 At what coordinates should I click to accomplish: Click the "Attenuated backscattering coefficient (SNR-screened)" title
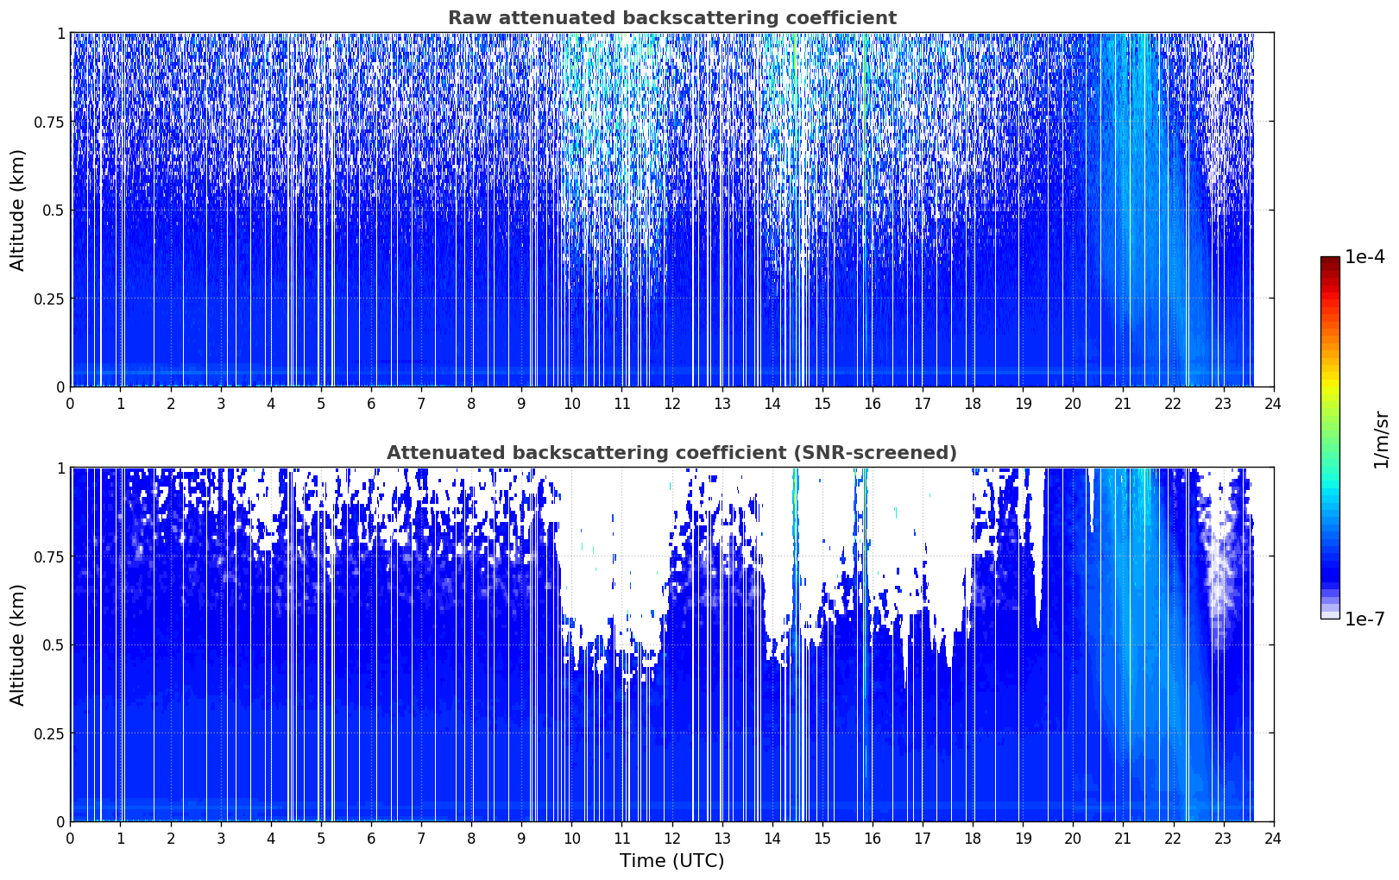coord(671,453)
